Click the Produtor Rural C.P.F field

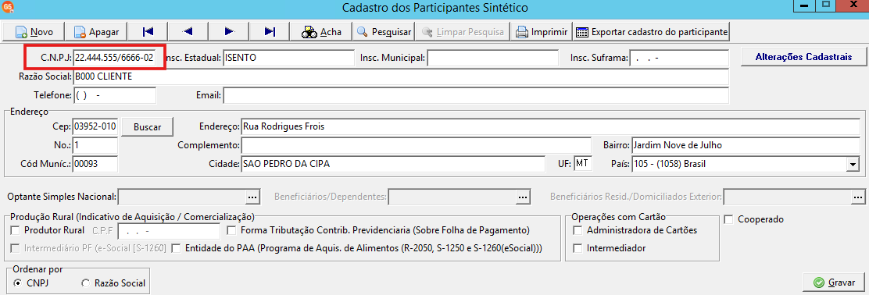click(169, 230)
